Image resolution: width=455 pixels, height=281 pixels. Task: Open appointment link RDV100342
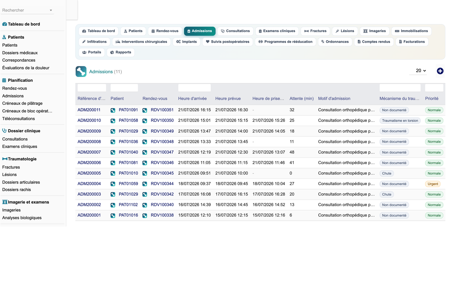tap(162, 194)
